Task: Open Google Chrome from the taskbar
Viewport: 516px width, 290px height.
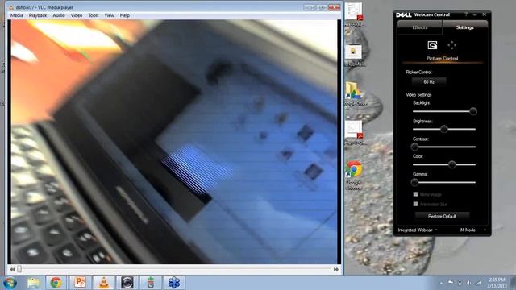Action: coord(56,283)
